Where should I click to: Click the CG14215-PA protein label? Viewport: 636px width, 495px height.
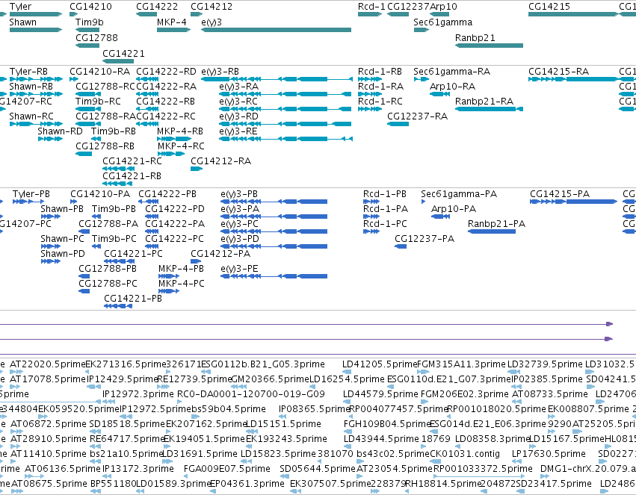(560, 194)
